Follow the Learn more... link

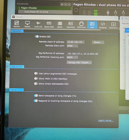point(106,120)
